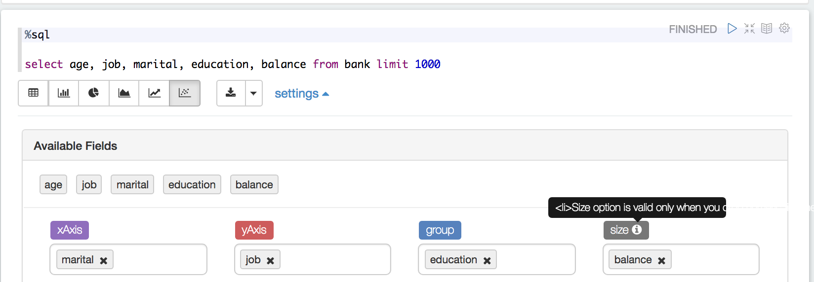Open the download format dropdown arrow
814x282 pixels.
pos(254,93)
